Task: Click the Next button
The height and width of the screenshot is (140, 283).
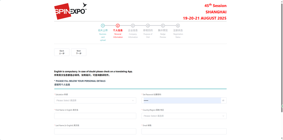Action: coord(79,52)
